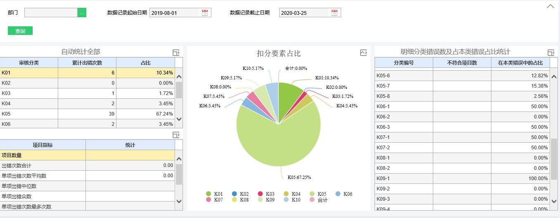Select the K06-1 row in detail table
Image resolution: width=560 pixels, height=218 pixels.
(x=462, y=107)
